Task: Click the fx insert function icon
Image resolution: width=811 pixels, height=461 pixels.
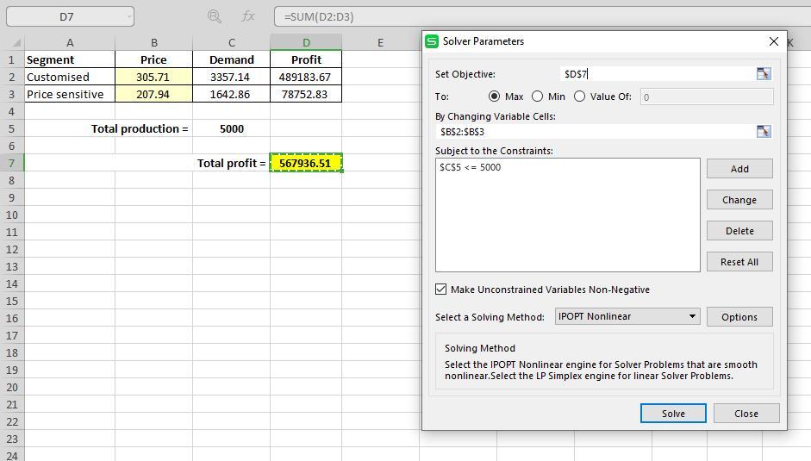Action: [x=248, y=16]
